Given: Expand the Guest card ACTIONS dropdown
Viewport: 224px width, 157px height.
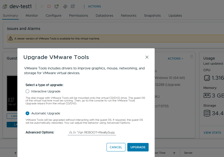Looking at the screenshot, I should [x=176, y=59].
